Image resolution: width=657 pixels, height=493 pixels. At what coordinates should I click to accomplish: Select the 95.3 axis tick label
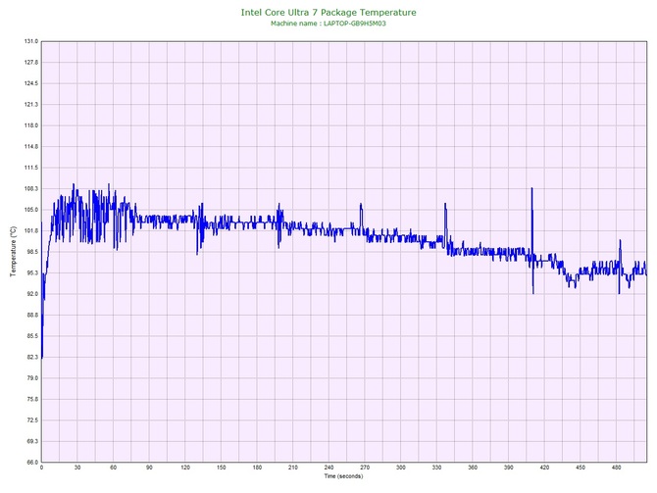coord(32,273)
